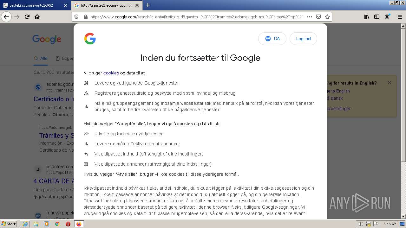Click the Firefox taskbar button

tap(79, 224)
